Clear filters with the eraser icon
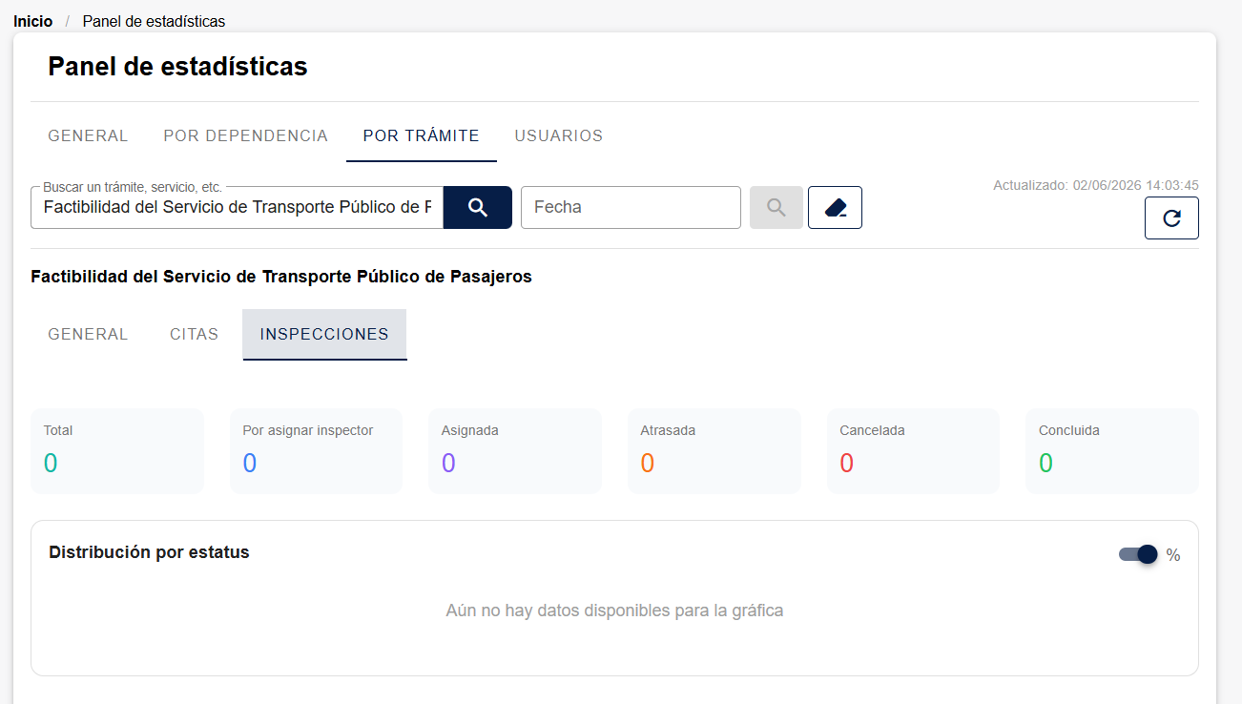The height and width of the screenshot is (704, 1242). 835,207
